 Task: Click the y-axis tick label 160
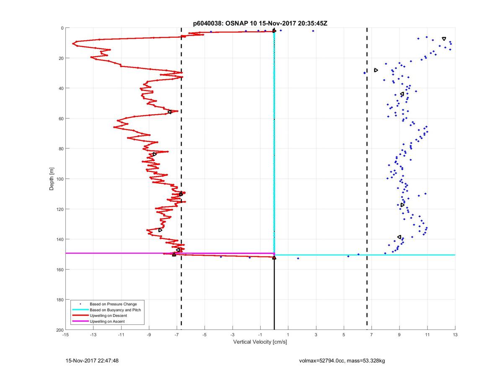click(x=60, y=270)
